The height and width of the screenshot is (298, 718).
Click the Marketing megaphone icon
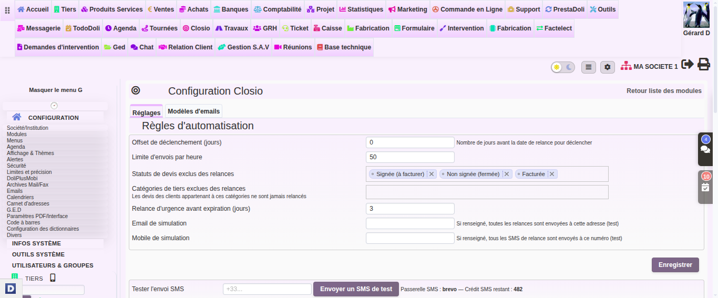point(392,9)
